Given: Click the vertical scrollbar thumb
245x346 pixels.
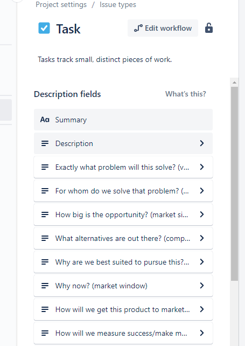Looking at the screenshot, I should 234,184.
